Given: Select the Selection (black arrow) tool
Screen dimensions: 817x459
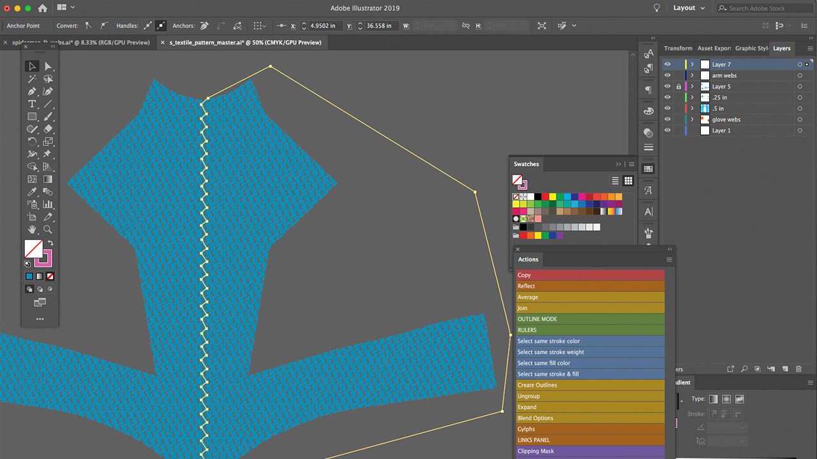Looking at the screenshot, I should click(32, 66).
